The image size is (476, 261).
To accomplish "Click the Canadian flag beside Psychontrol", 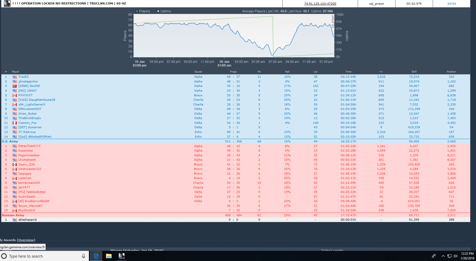I will tap(15, 210).
